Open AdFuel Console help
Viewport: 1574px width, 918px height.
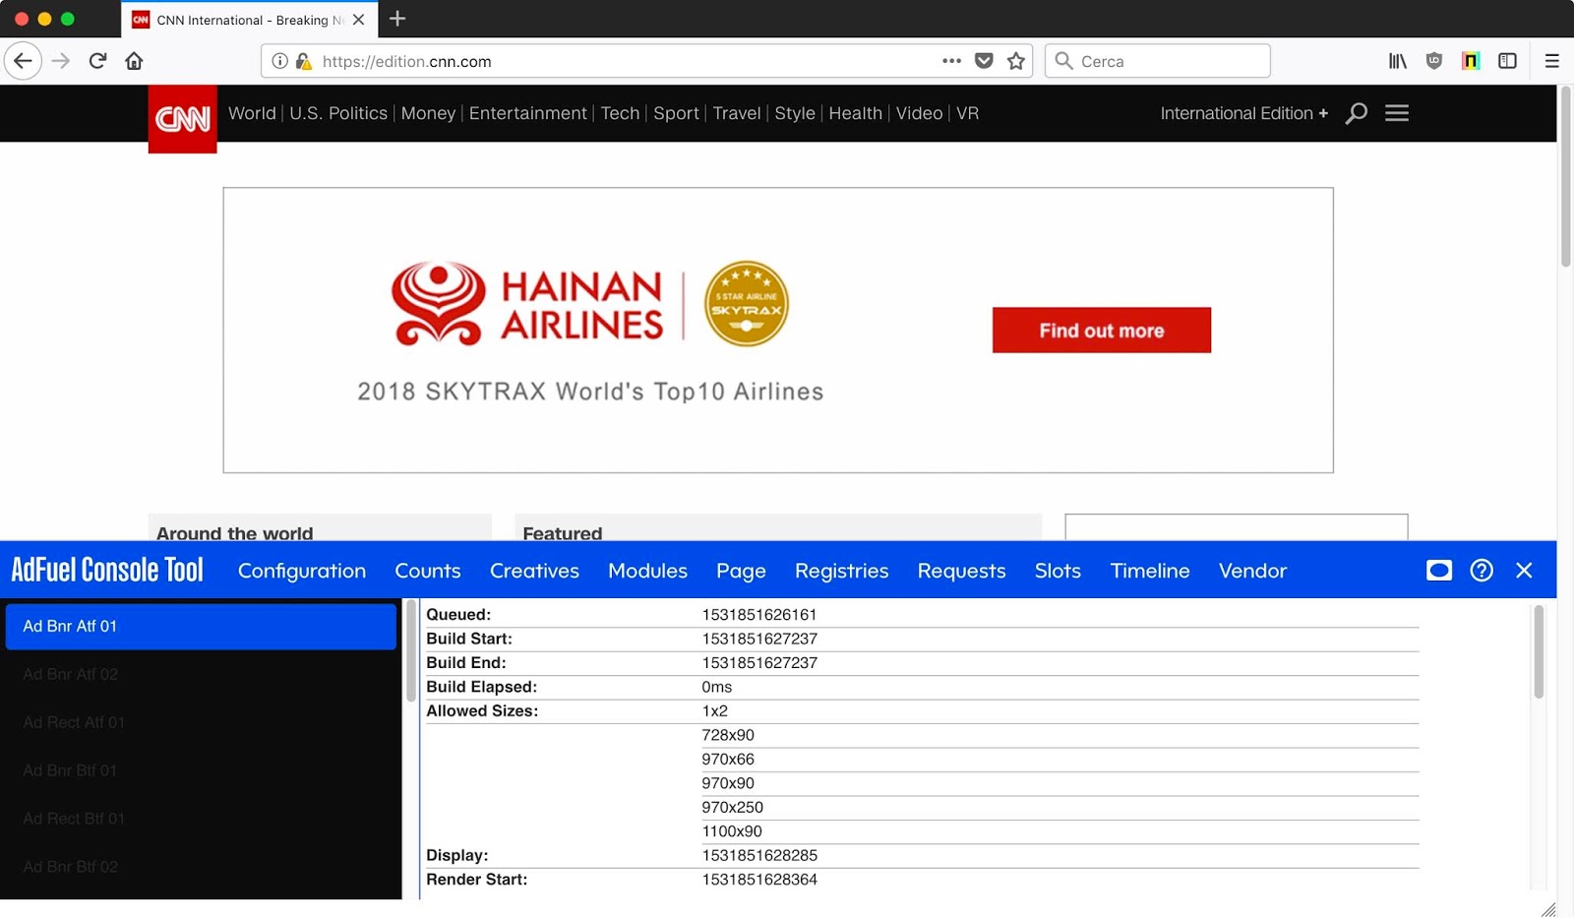coord(1482,571)
